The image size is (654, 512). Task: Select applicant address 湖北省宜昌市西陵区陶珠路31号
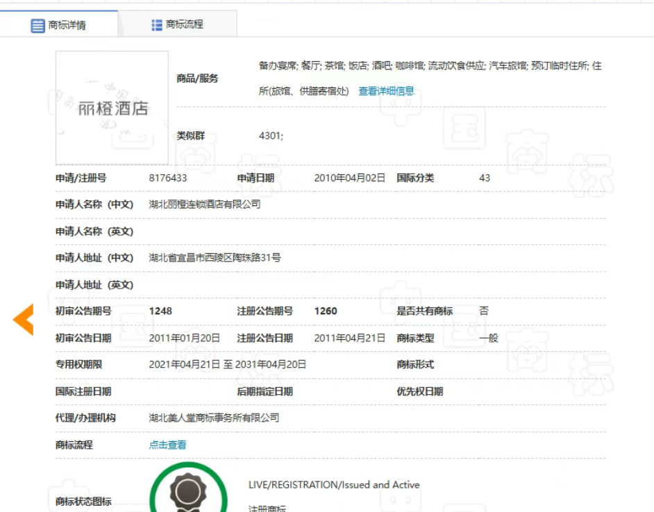pyautogui.click(x=215, y=257)
